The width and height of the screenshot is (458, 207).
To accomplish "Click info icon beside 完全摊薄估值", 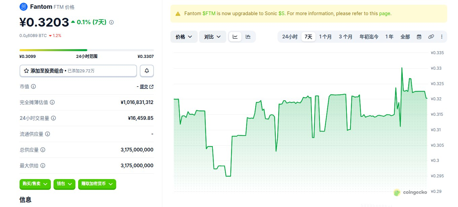I will [x=52, y=102].
